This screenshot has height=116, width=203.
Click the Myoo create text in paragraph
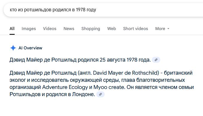pos(109,87)
